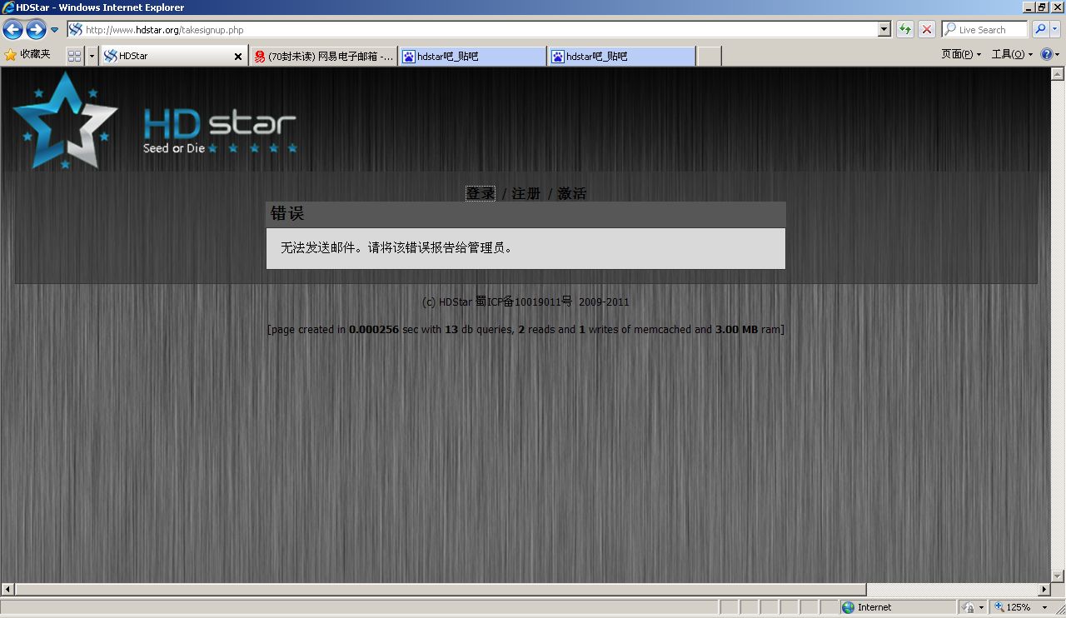The width and height of the screenshot is (1066, 618).
Task: Click the horizontal scrollbar thumb
Action: [441, 590]
